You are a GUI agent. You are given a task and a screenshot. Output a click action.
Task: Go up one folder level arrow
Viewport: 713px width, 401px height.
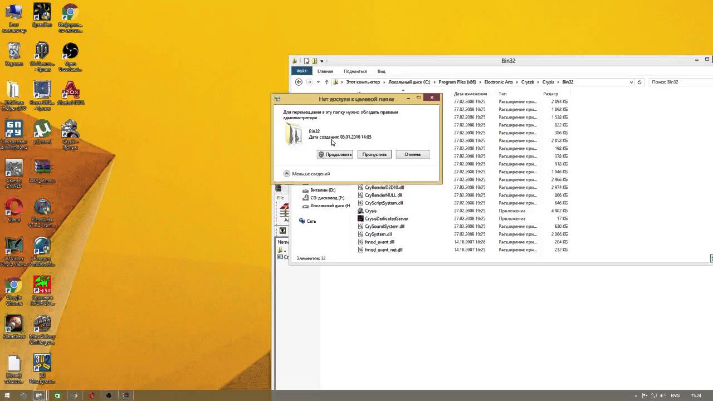point(326,82)
